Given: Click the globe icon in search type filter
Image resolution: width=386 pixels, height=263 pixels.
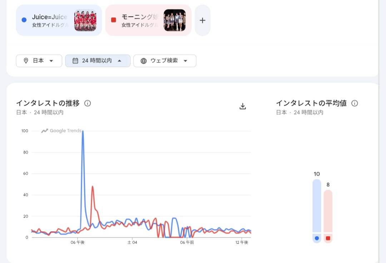Looking at the screenshot, I should (x=144, y=61).
